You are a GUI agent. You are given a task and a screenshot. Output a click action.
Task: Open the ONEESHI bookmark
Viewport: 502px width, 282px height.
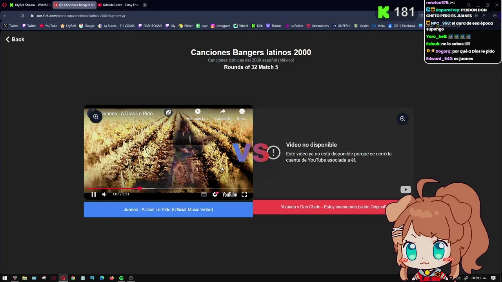[341, 26]
